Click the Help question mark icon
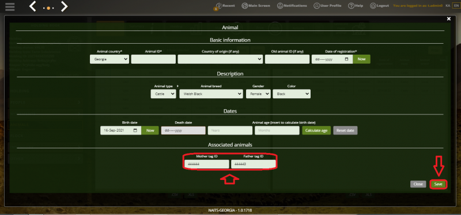The height and width of the screenshot is (215, 461). point(351,6)
